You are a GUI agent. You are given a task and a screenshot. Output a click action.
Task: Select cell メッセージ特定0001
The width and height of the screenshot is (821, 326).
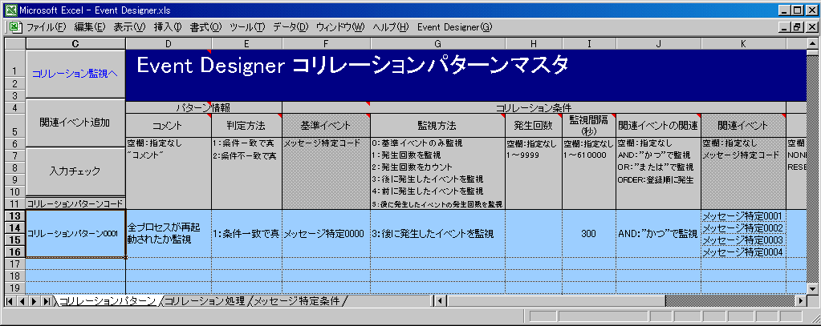(x=743, y=216)
